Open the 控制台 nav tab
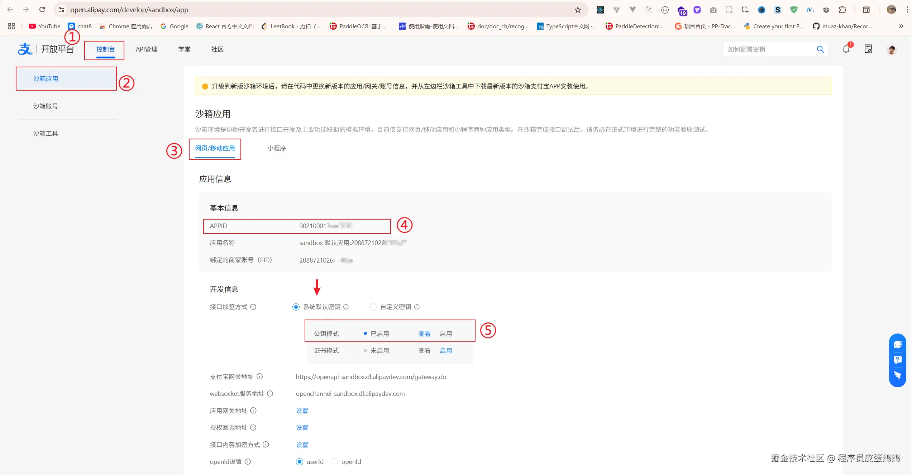This screenshot has width=912, height=475. pos(105,49)
